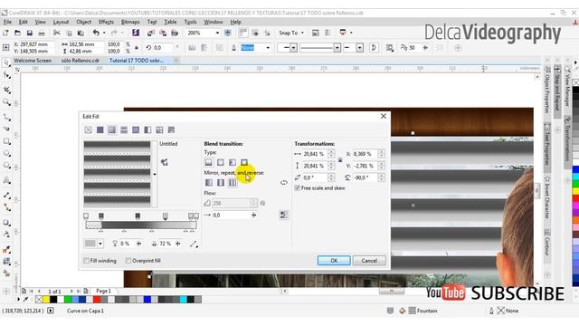
Task: Click the Print toolbar icon
Action: pyautogui.click(x=42, y=33)
